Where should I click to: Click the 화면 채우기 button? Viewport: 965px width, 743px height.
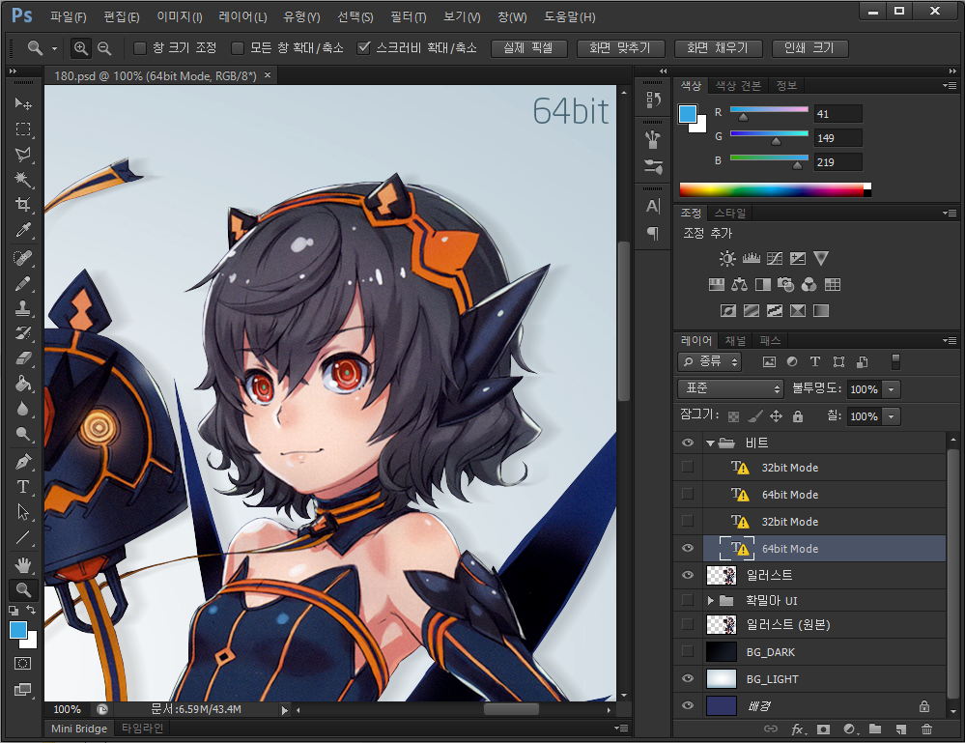tap(719, 48)
